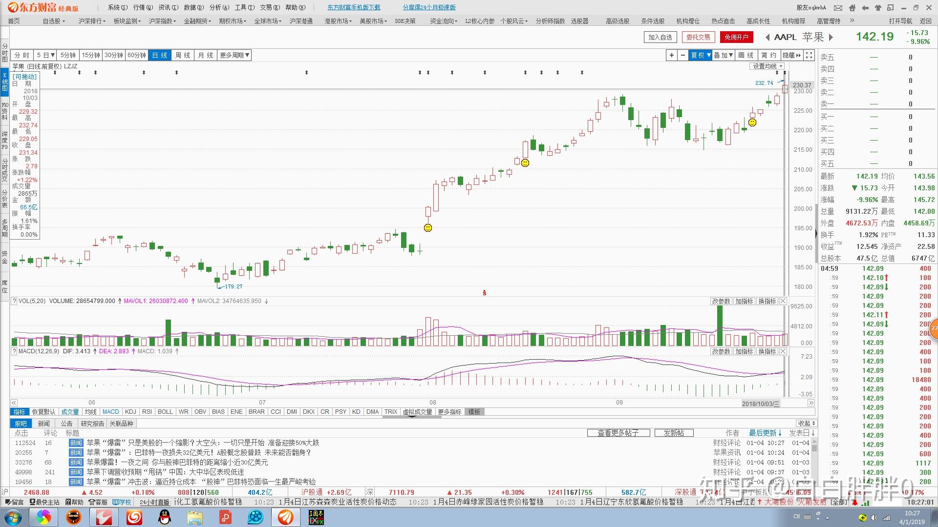Open the file explorer taskbar icon

[x=195, y=517]
